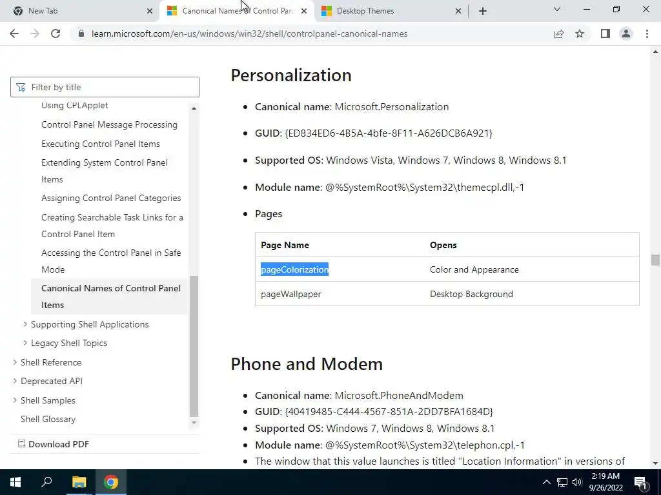Switch to the New Tab tab
Screen dimensions: 661x495
coord(80,11)
